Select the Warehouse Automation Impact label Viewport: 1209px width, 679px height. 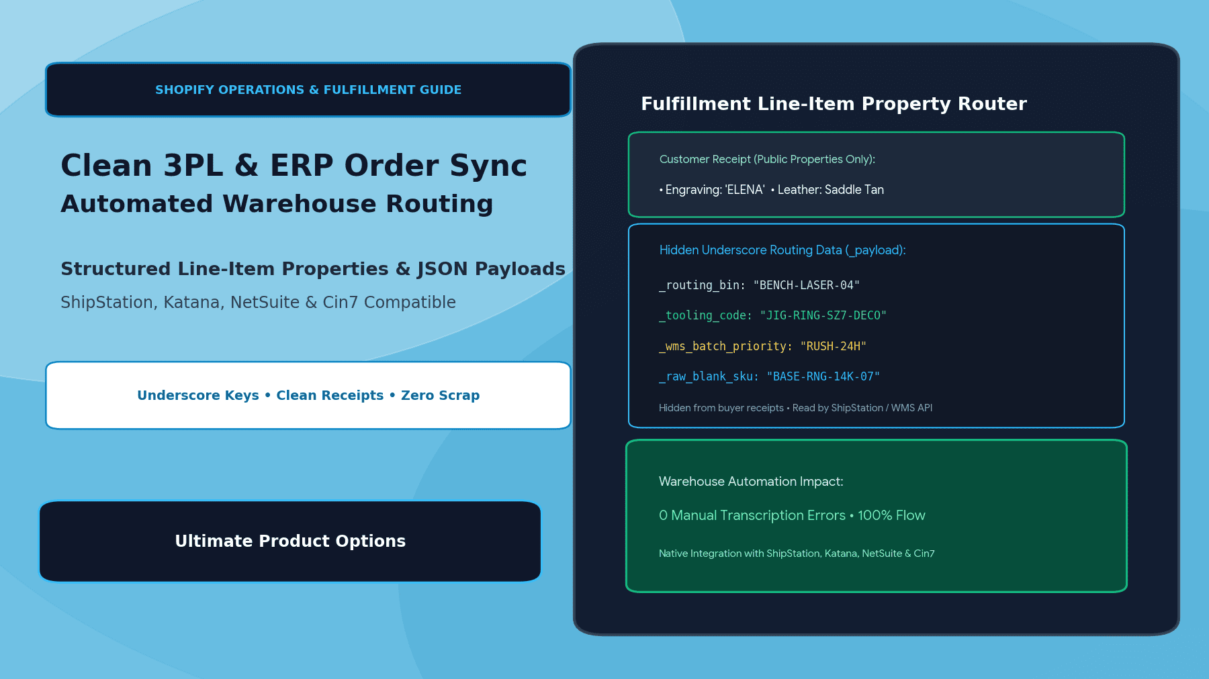[751, 482]
